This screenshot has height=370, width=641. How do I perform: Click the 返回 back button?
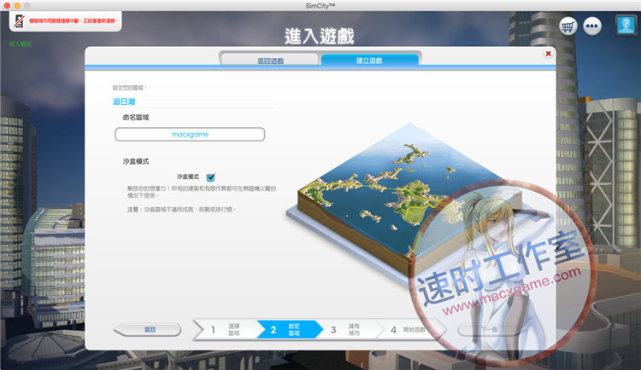pyautogui.click(x=148, y=330)
